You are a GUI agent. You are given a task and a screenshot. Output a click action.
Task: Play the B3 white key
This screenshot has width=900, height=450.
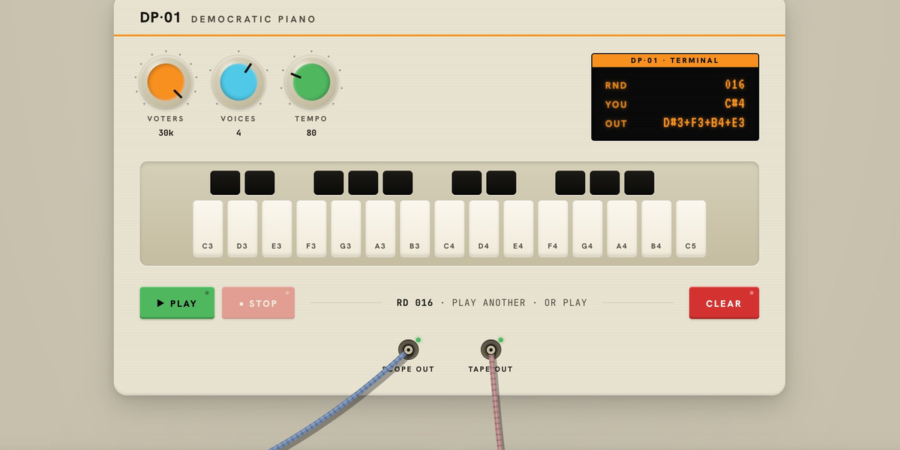pyautogui.click(x=415, y=229)
